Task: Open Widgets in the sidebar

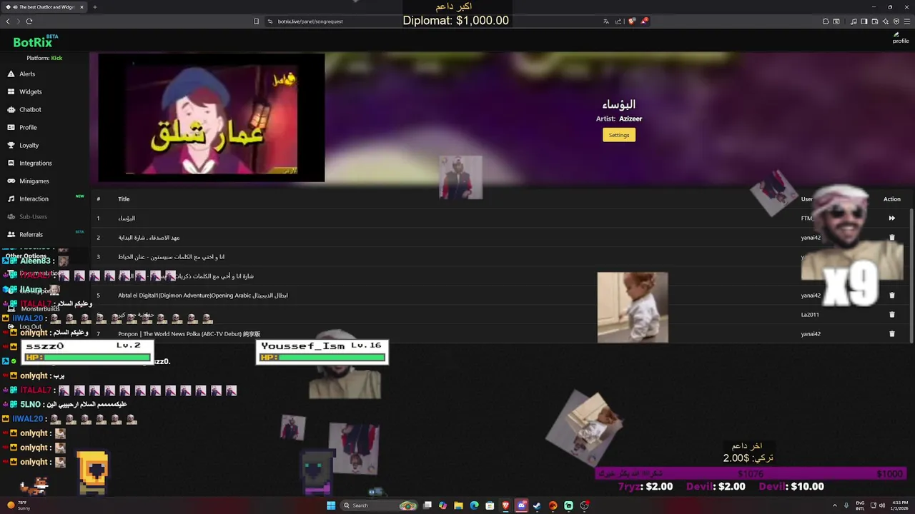Action: coord(30,92)
